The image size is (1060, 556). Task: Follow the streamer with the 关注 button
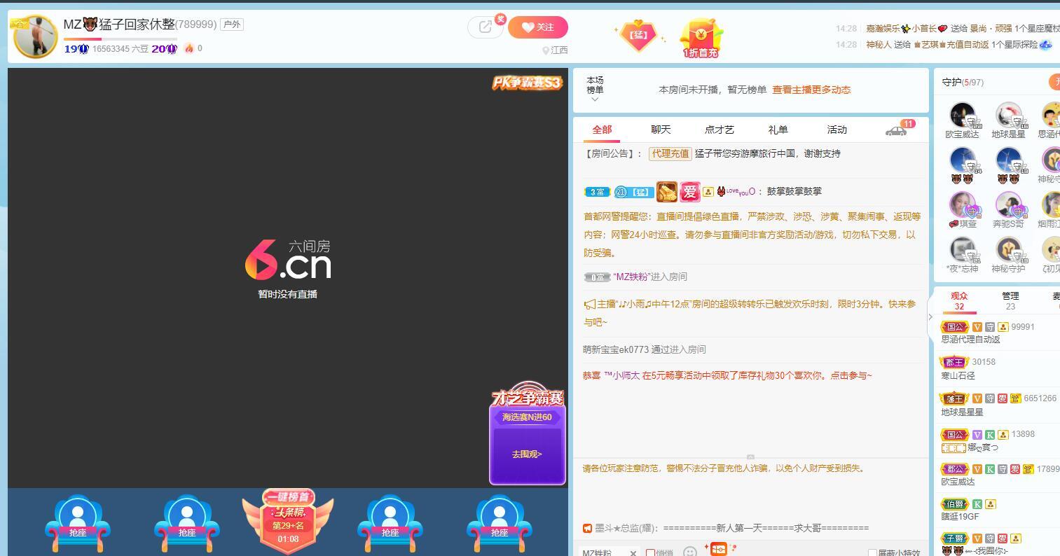[x=538, y=27]
